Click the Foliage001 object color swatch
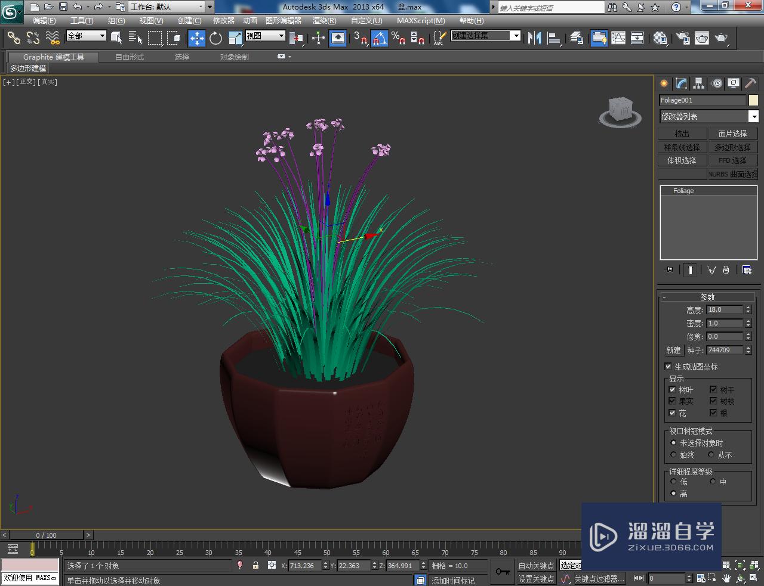The height and width of the screenshot is (586, 764). (753, 100)
